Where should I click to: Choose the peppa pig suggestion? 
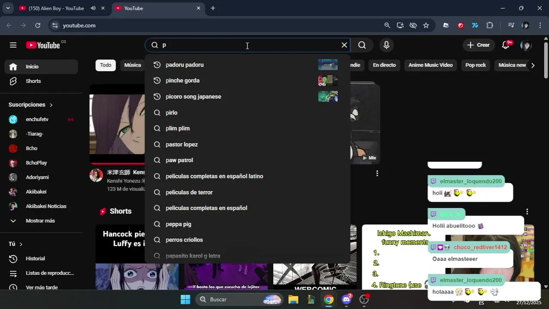pos(247,224)
